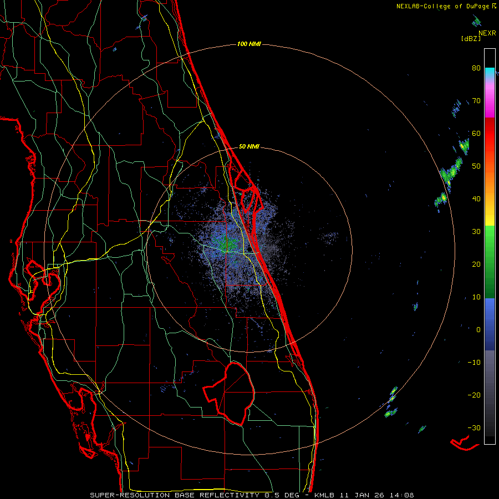Click the "30" value on dBZ scale
Screen dimensions: 499x499
tap(476, 231)
